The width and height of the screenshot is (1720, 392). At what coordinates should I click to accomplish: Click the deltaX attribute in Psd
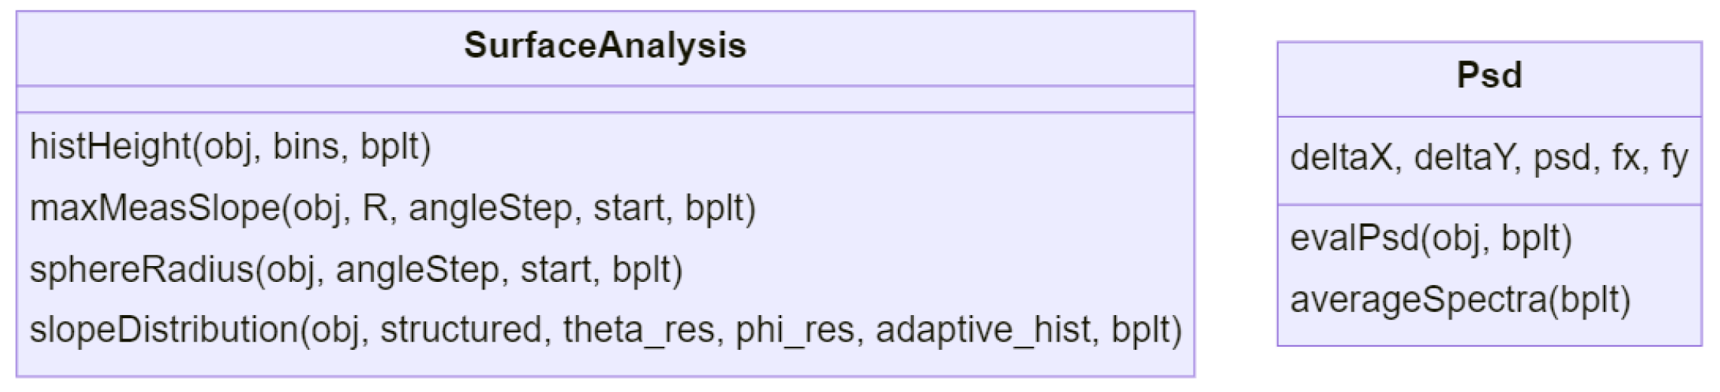[x=1340, y=158]
